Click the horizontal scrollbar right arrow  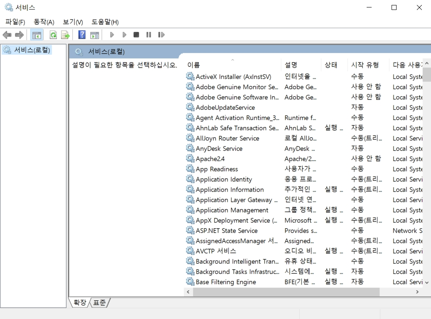tap(417, 292)
